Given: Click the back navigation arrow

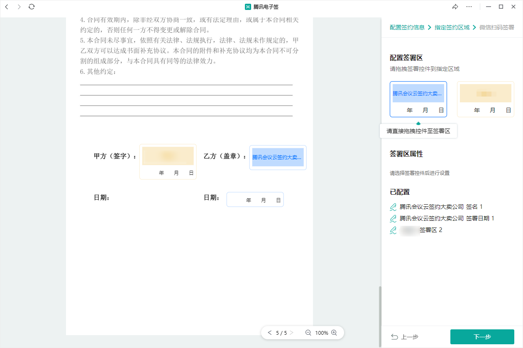Looking at the screenshot, I should click(6, 7).
